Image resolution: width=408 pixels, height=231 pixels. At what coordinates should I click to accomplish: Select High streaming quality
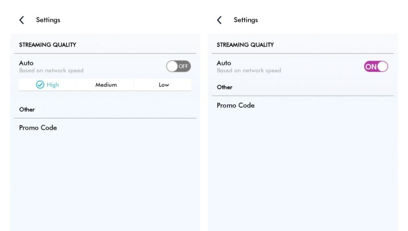tap(48, 85)
